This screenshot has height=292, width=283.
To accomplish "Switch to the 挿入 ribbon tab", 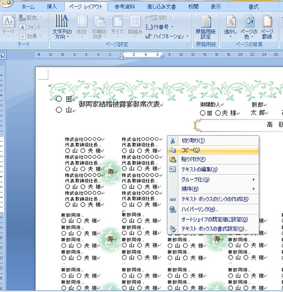I will pyautogui.click(x=52, y=7).
